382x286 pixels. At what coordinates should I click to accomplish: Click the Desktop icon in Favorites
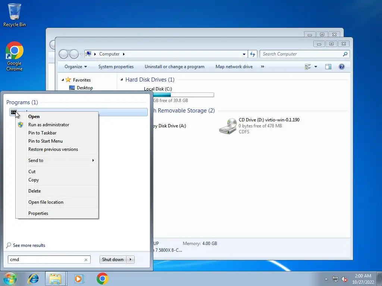[x=72, y=88]
